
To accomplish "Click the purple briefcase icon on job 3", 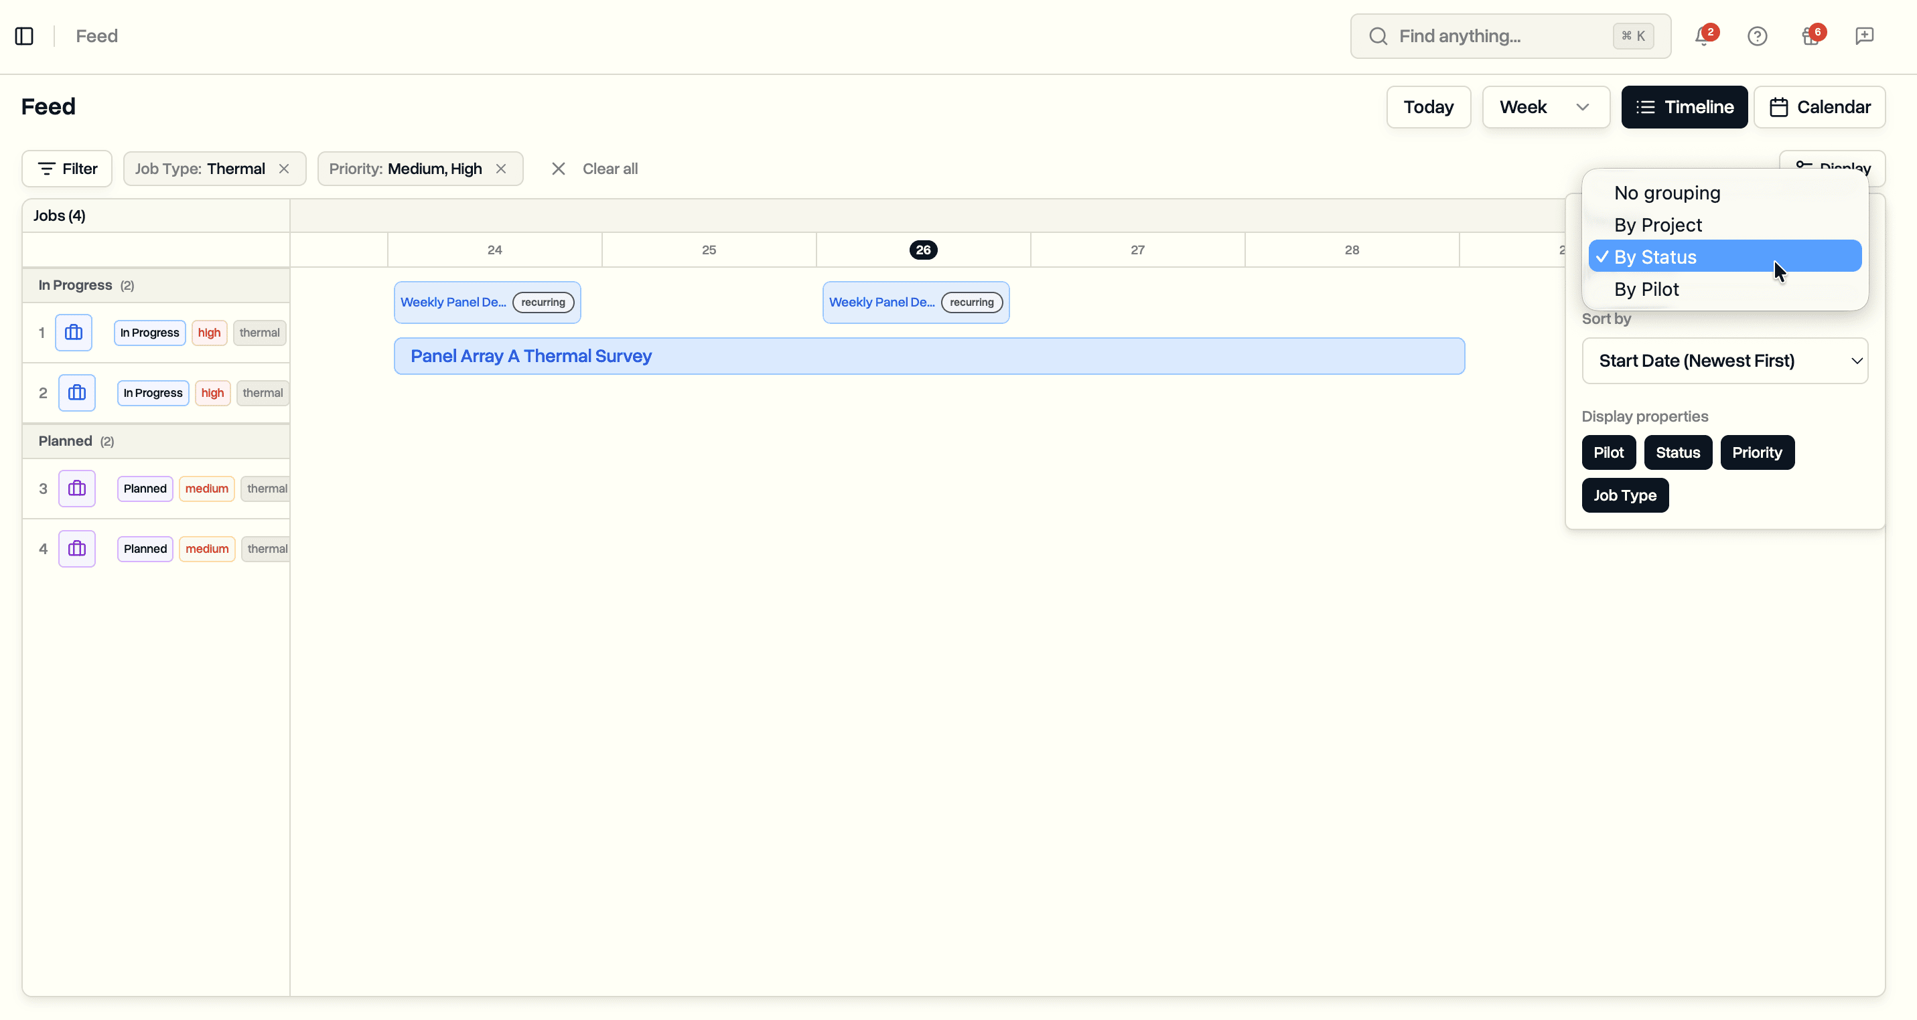I will click(x=76, y=489).
